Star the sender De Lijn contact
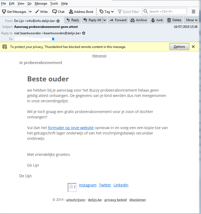This screenshot has width=201, height=214. point(58,21)
